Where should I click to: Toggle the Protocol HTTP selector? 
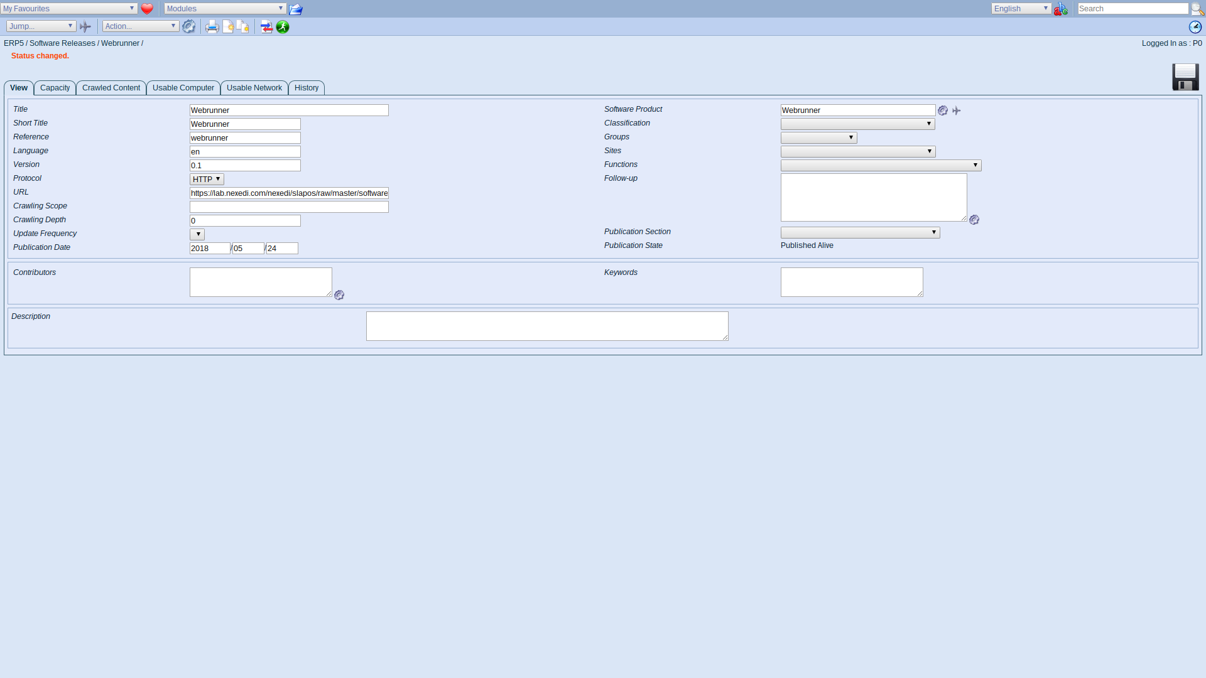[206, 179]
